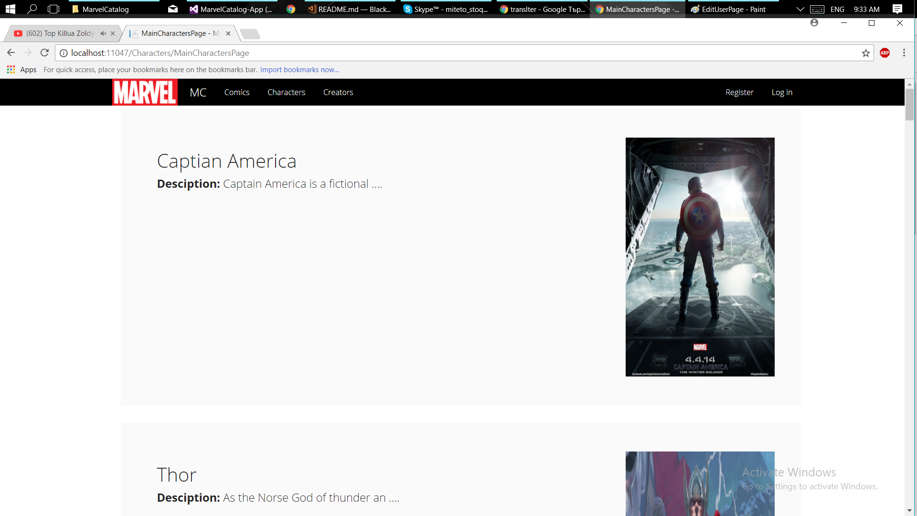Viewport: 917px width, 516px height.
Task: Open the Chrome profile avatar icon
Action: coord(814,23)
